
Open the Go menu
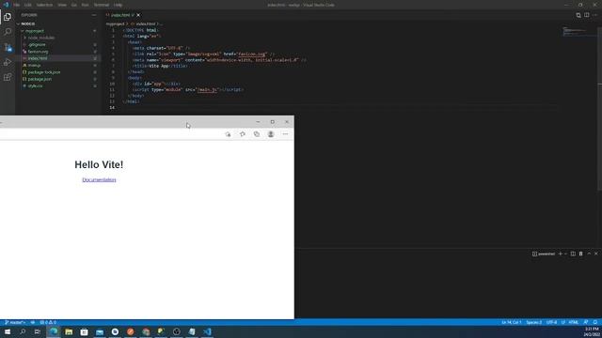point(74,5)
